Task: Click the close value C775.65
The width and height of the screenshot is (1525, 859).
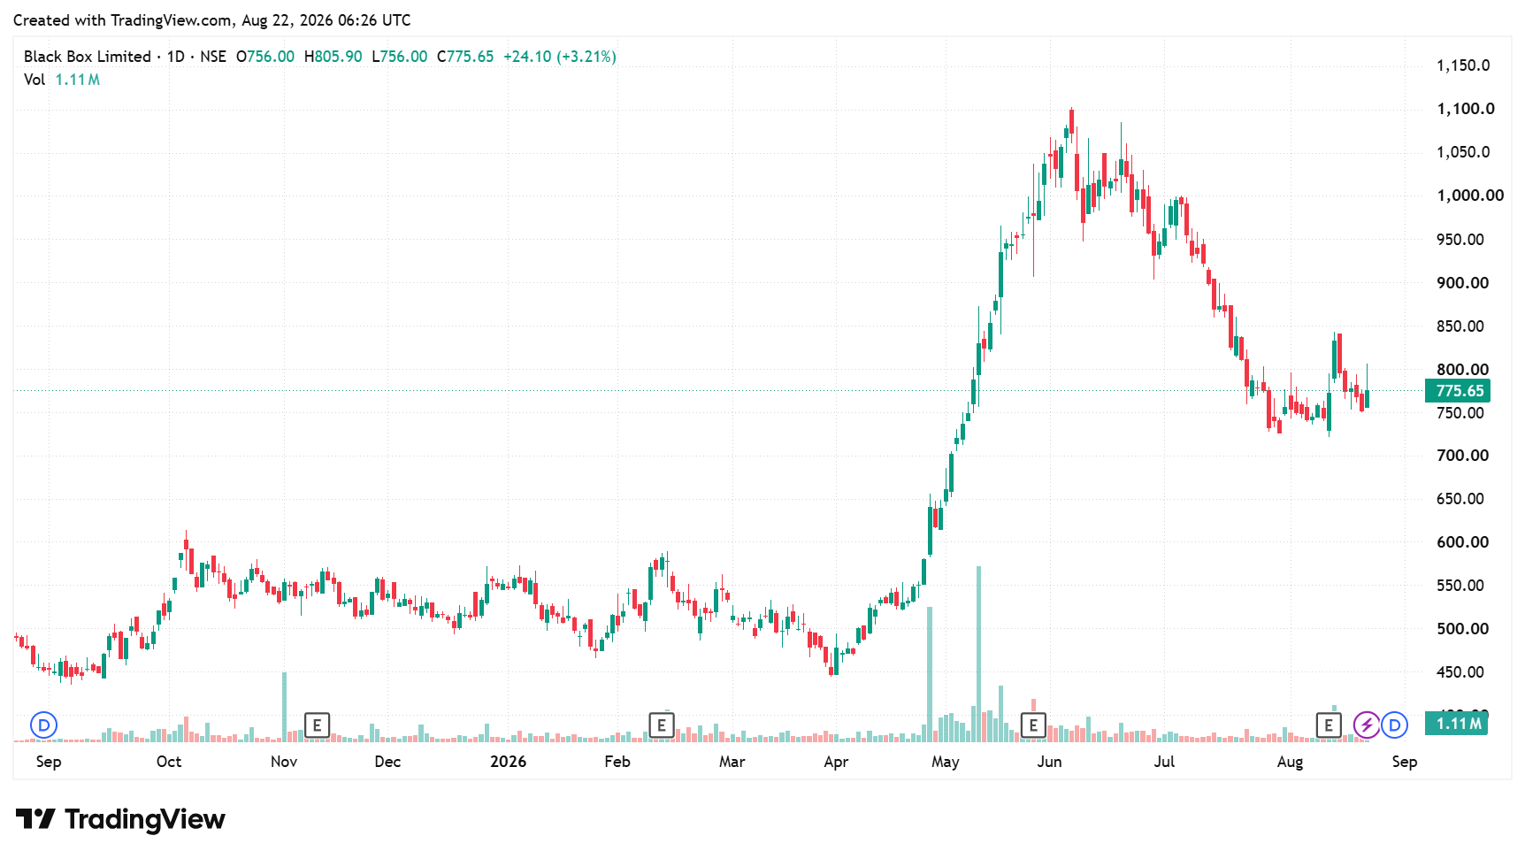Action: (465, 57)
